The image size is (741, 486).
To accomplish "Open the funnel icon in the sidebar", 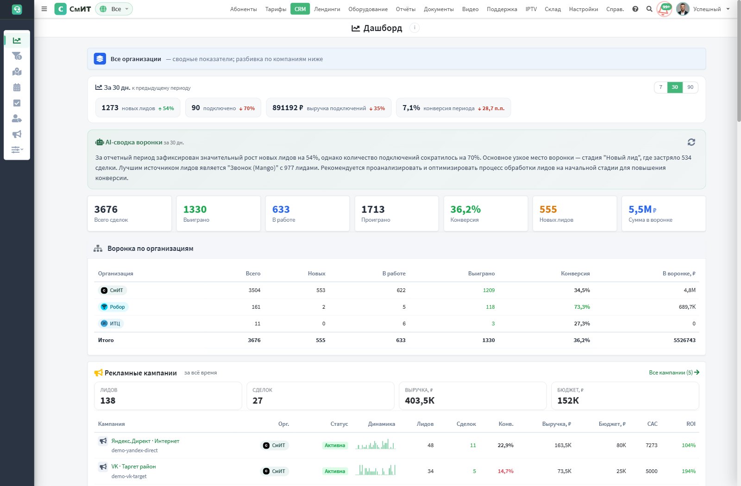I will (x=17, y=56).
